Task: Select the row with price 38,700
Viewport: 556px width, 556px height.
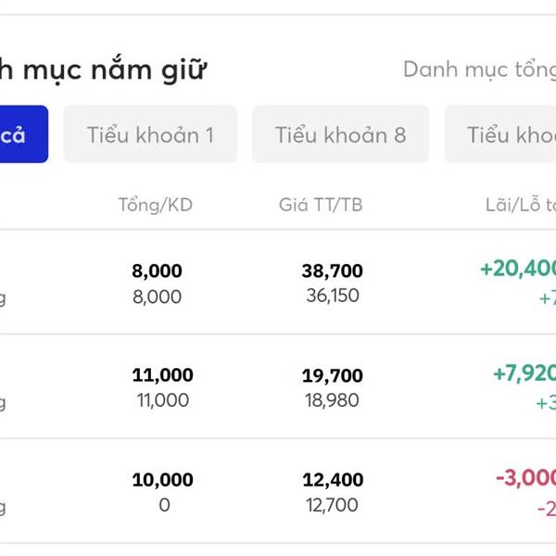Action: (278, 282)
